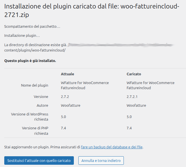Click 'La directory di destinazione esiste già.' text
Image resolution: width=186 pixels, height=167 pixels.
(35, 45)
